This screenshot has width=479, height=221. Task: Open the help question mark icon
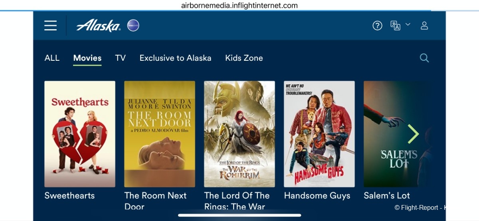pos(377,26)
